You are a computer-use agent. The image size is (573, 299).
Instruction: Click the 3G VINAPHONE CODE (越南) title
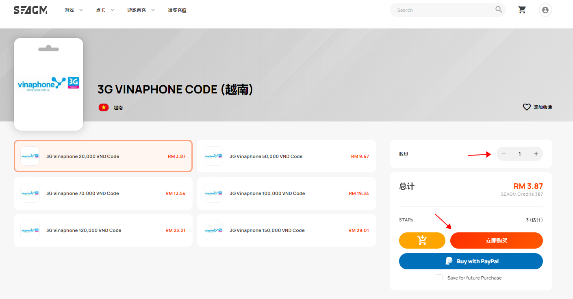click(x=176, y=89)
